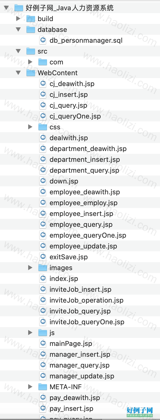Screen dimensions: 160x420
Task: Click the pay_deawith.jsp file icon
Action: coord(43,398)
